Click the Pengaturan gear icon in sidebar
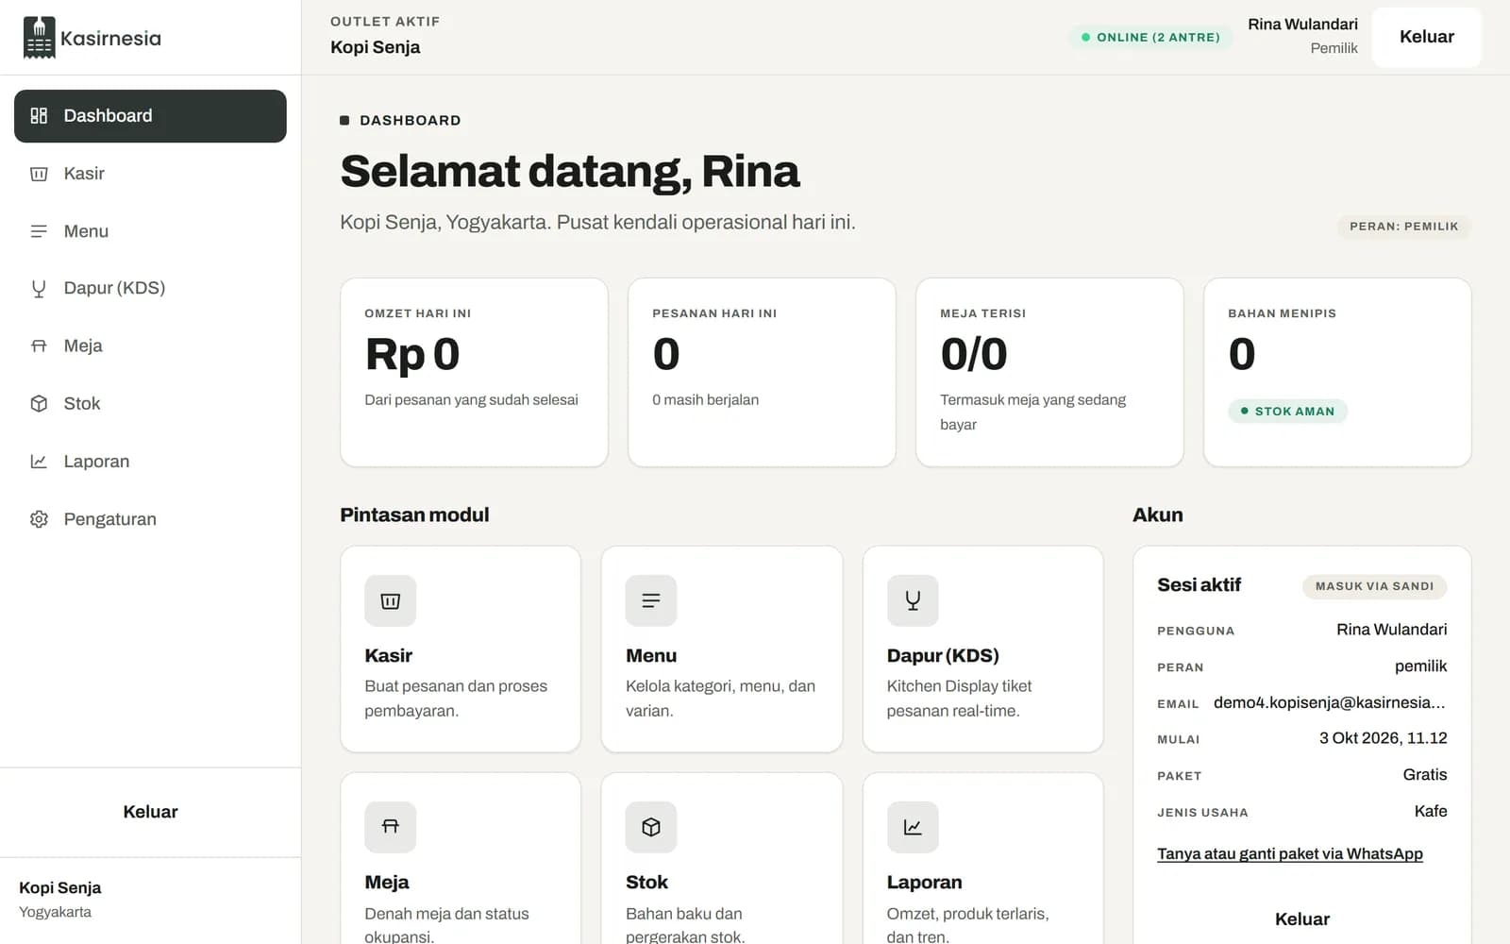 click(x=39, y=519)
